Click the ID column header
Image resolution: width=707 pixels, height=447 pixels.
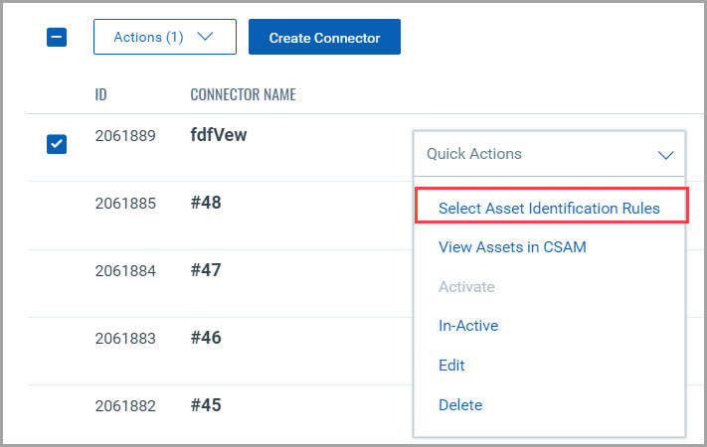click(101, 95)
